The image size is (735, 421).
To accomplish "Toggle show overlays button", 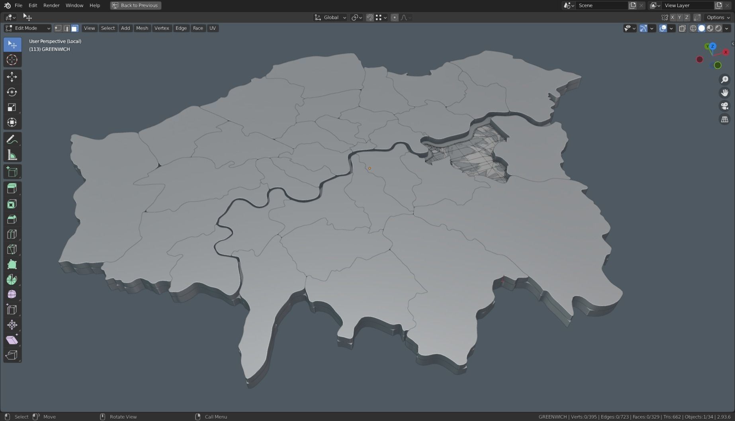I will pos(663,28).
